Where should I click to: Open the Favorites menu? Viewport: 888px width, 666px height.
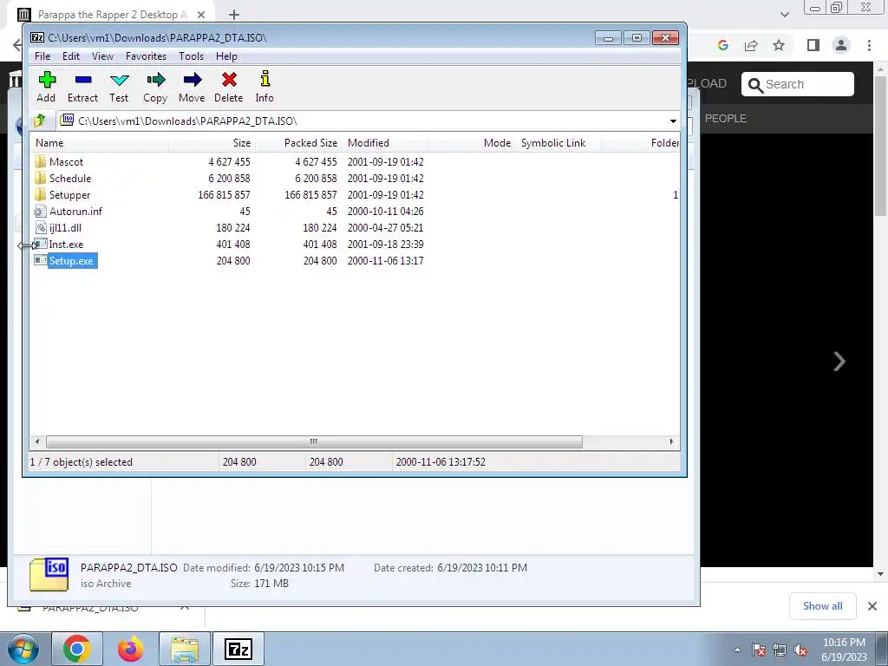tap(146, 56)
